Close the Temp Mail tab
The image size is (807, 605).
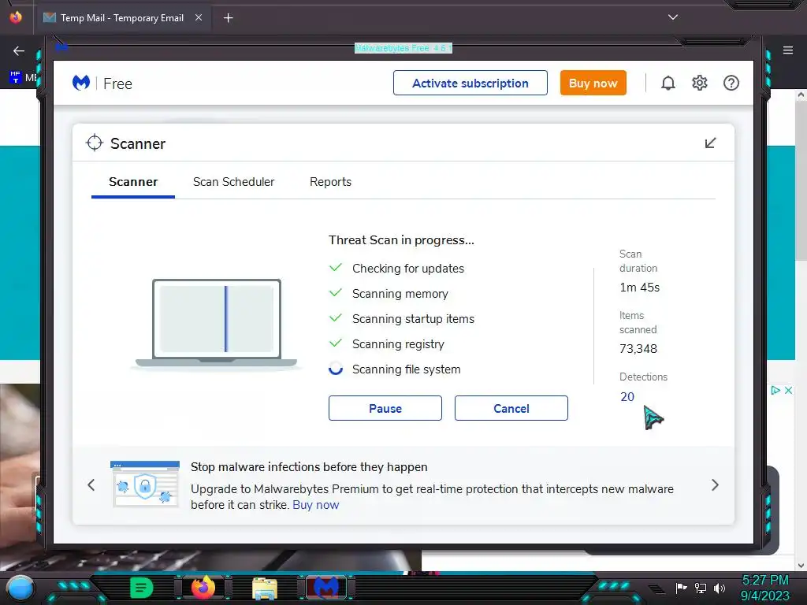tap(199, 17)
